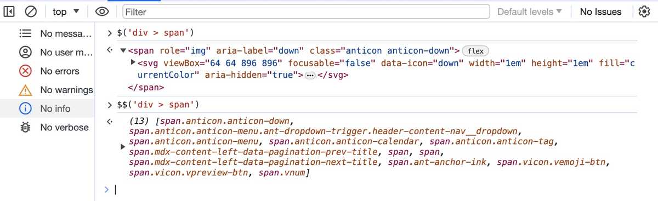Click the No Issues button
The image size is (658, 201).
click(601, 12)
